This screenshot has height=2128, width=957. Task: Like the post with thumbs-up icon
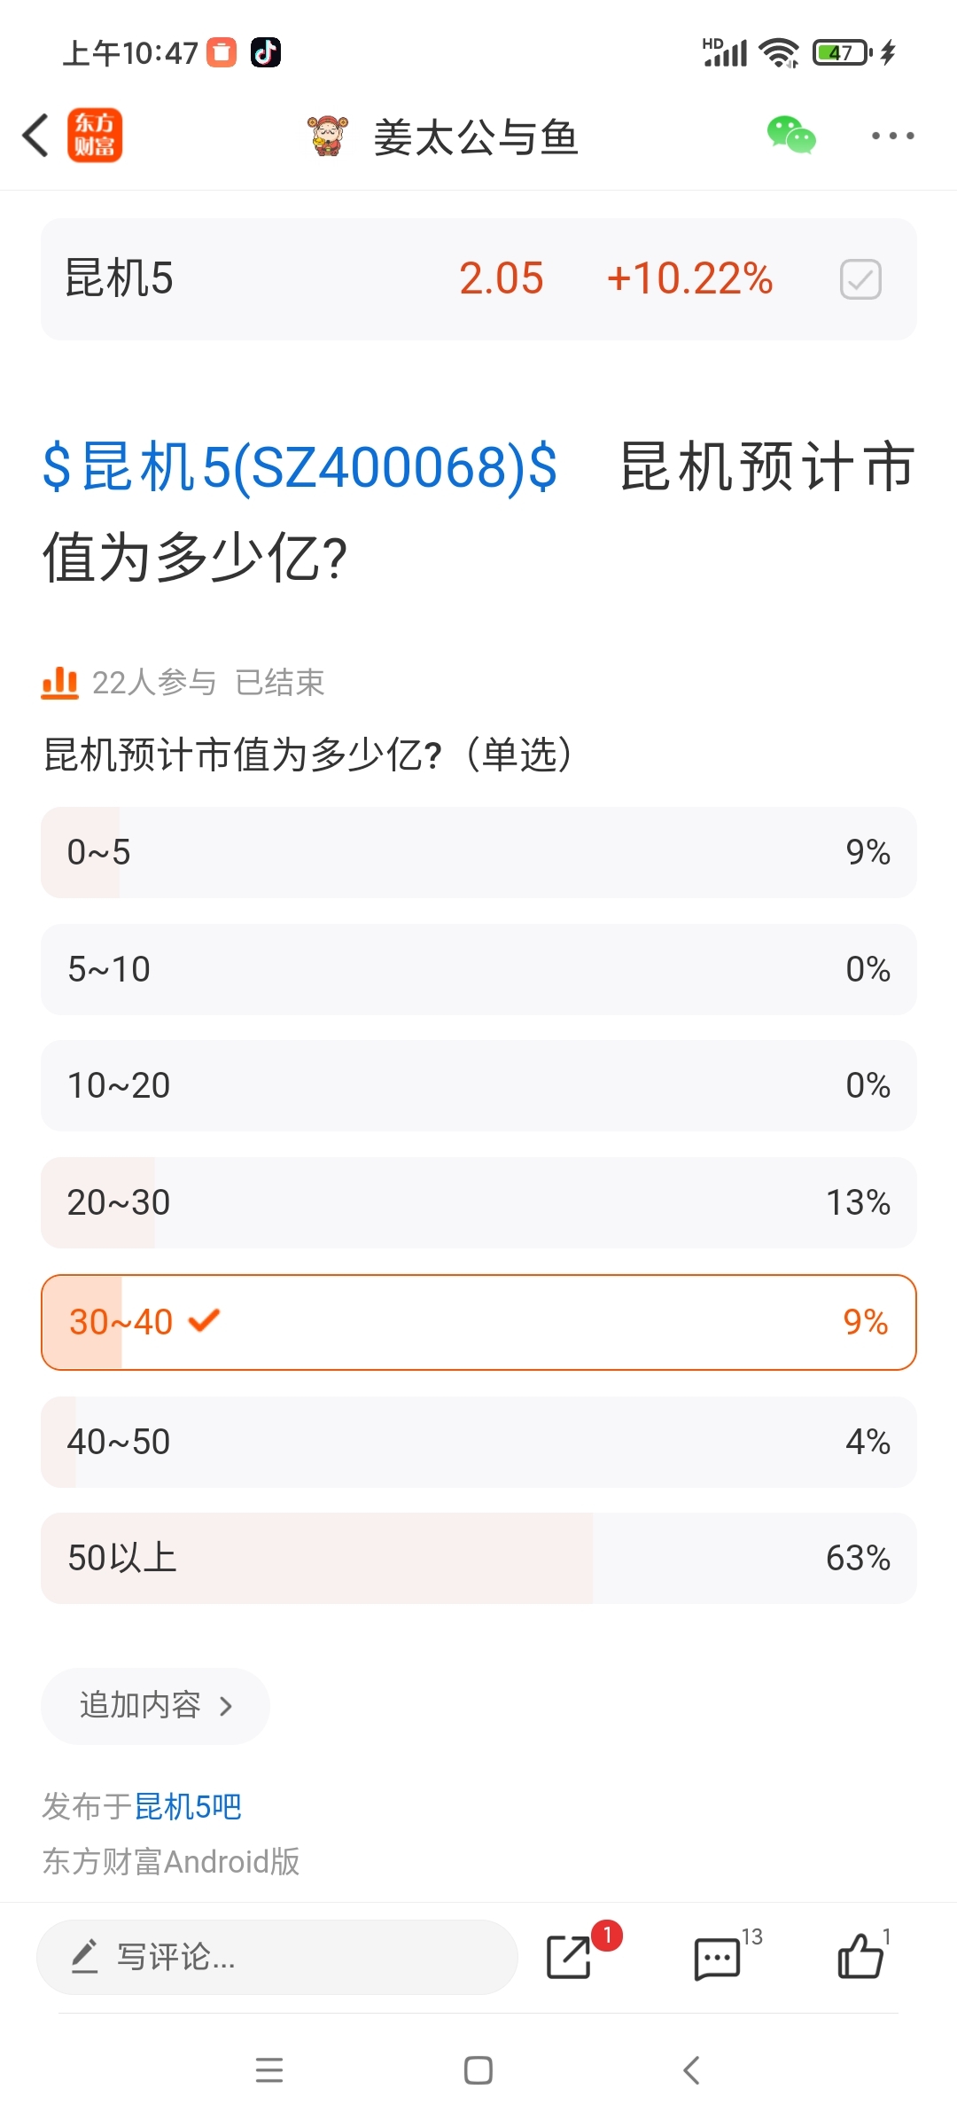click(860, 1957)
